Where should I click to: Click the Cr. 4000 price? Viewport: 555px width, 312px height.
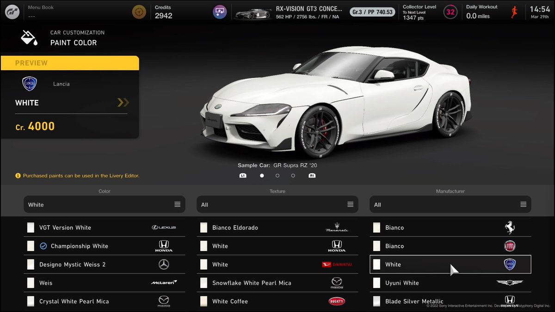35,126
